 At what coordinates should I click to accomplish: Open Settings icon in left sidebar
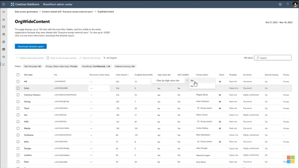coord(4,42)
